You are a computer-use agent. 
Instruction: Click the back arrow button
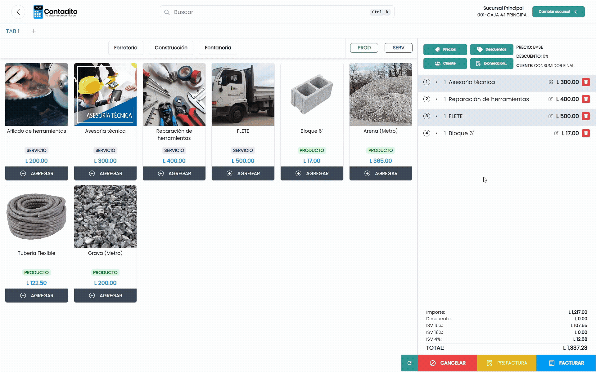pyautogui.click(x=18, y=12)
